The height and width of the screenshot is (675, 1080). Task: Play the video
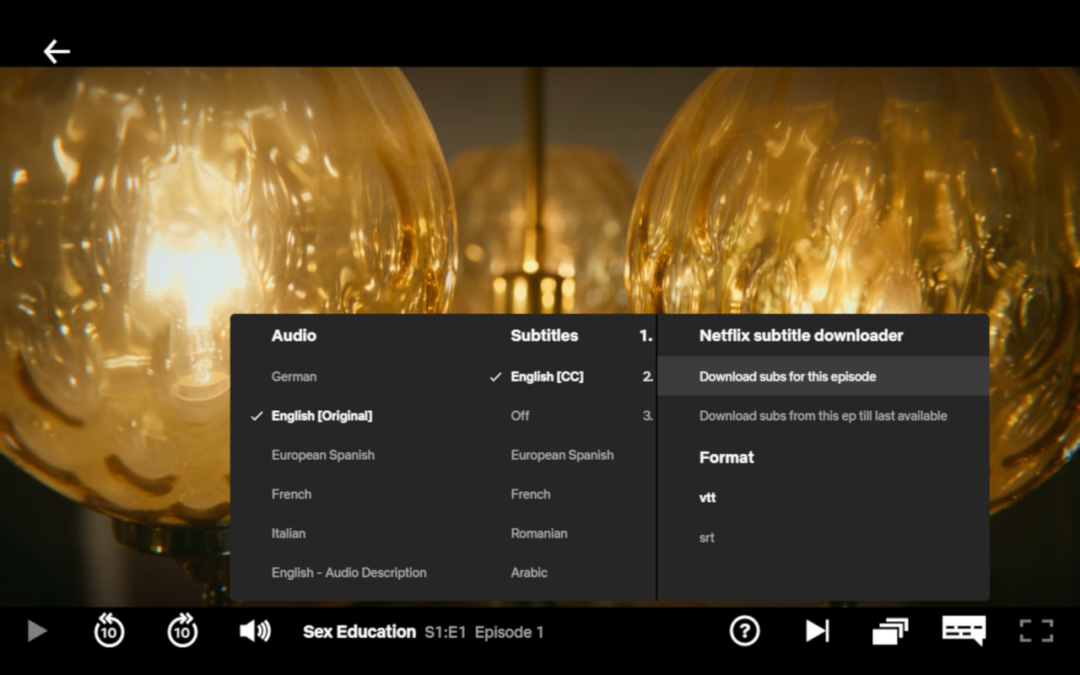point(36,631)
